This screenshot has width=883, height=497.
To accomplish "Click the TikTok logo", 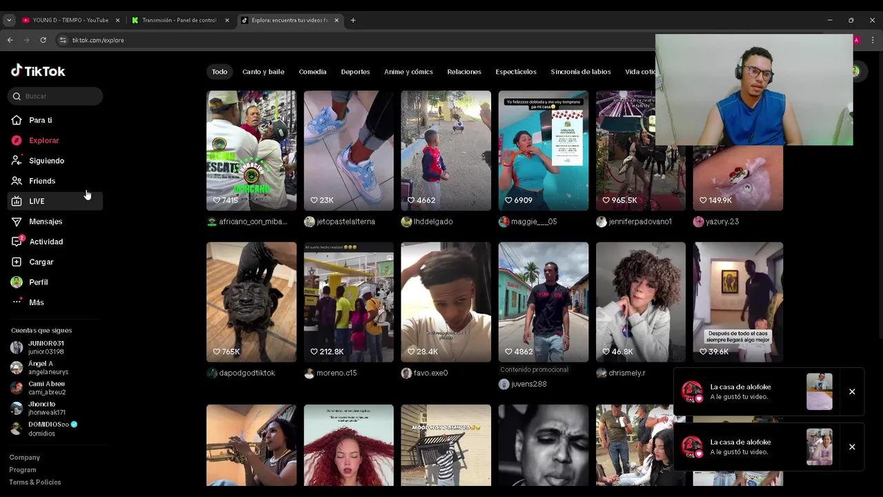I will (x=38, y=70).
